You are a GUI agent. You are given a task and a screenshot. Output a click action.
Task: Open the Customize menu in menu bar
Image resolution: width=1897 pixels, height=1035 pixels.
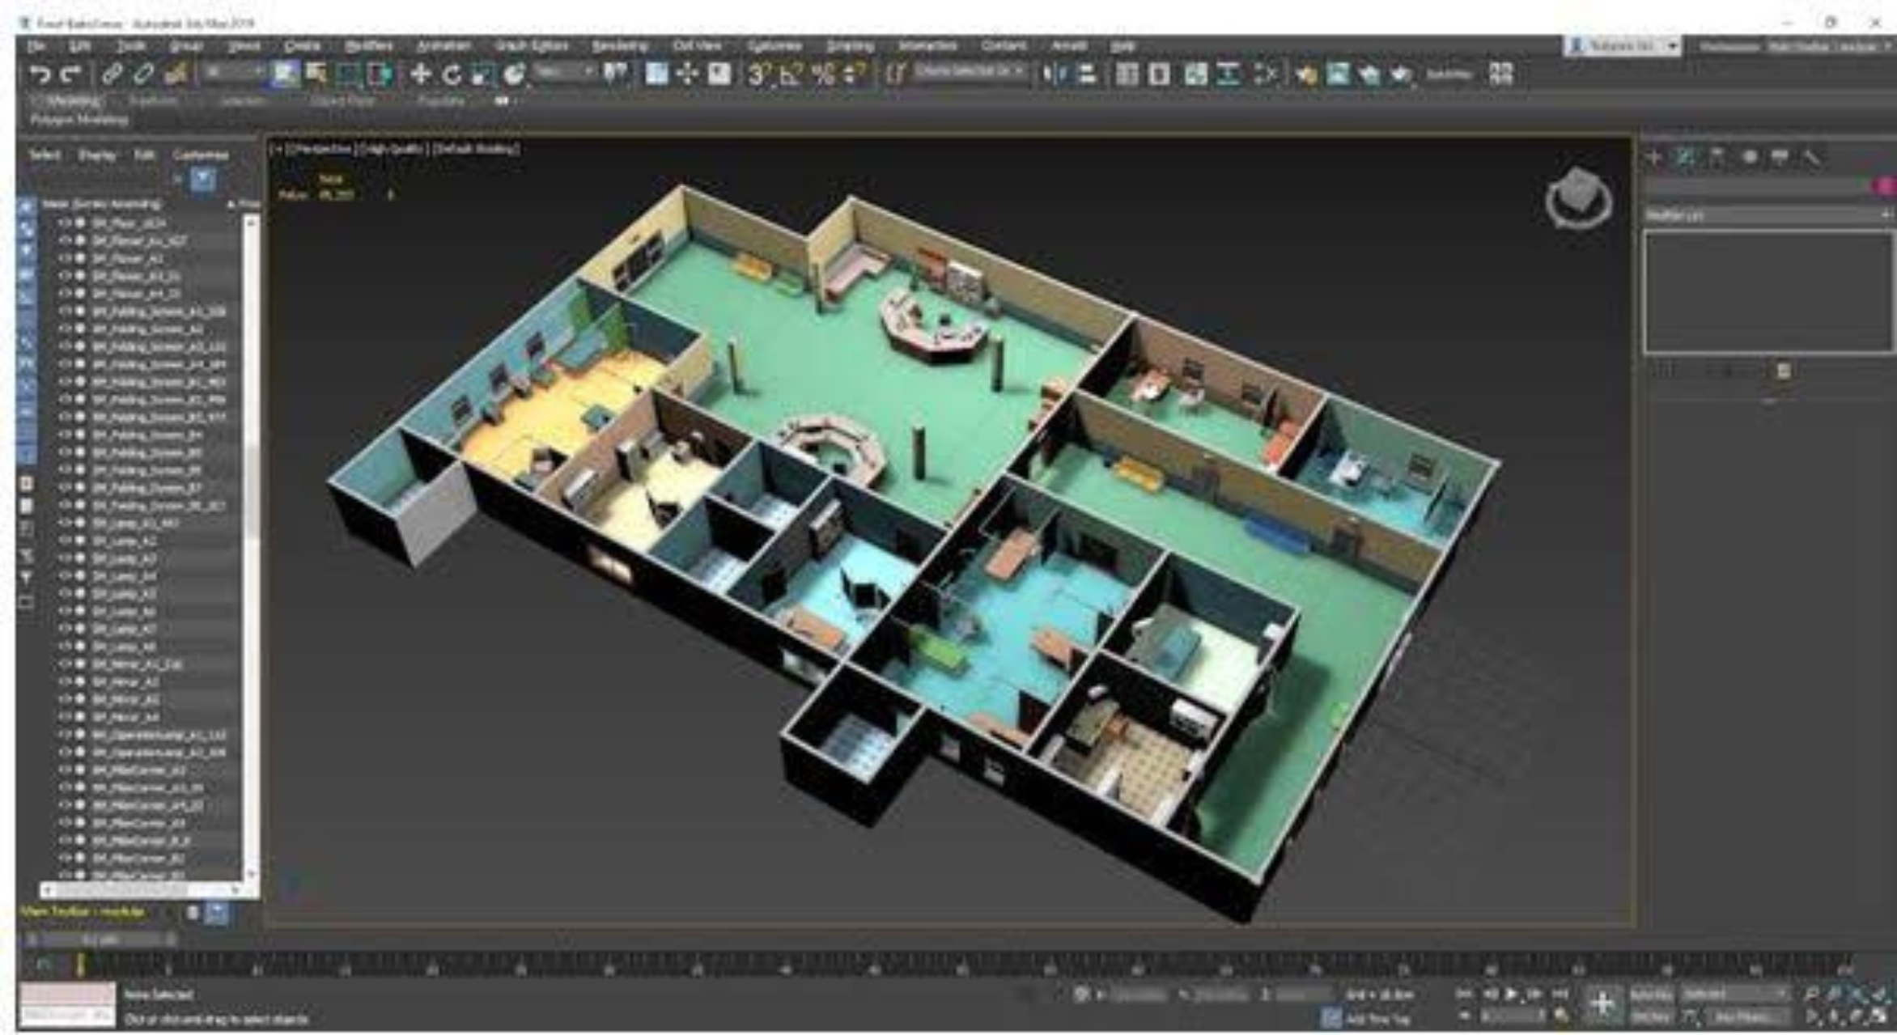pos(775,46)
